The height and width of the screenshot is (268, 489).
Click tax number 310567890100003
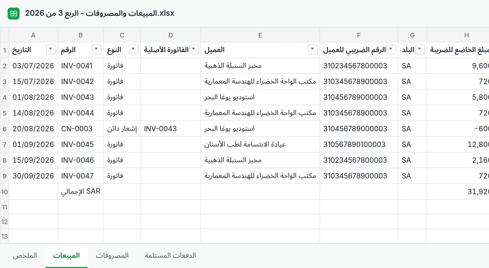click(x=359, y=145)
